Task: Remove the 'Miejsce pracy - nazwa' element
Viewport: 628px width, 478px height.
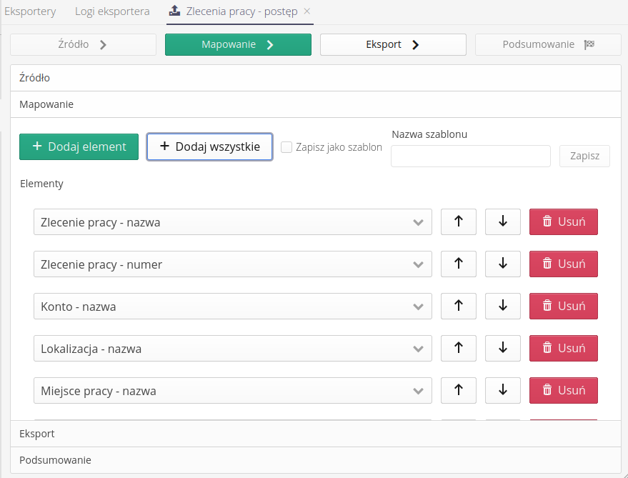Action: (563, 390)
